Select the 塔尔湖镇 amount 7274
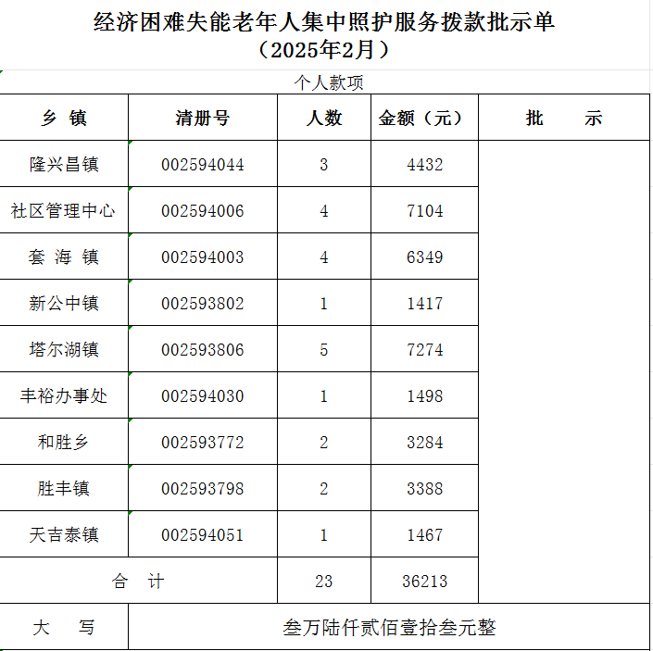 click(x=424, y=350)
